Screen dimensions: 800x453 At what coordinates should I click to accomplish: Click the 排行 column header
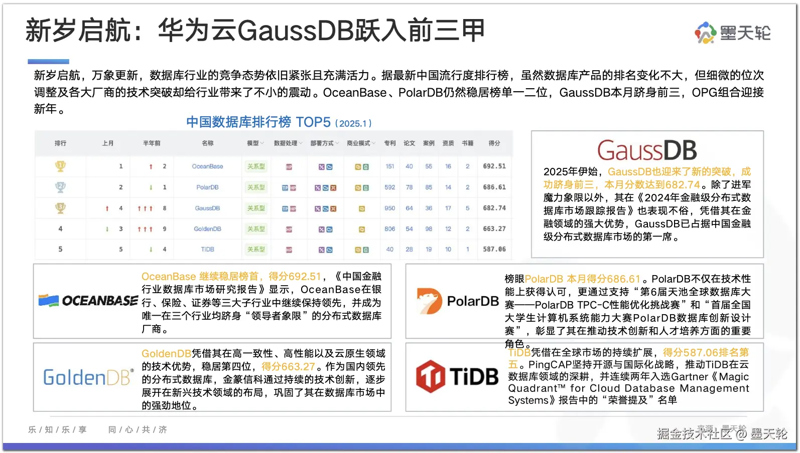(x=60, y=143)
